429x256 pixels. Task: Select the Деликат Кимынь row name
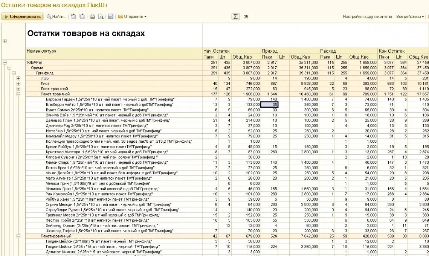pos(104,252)
